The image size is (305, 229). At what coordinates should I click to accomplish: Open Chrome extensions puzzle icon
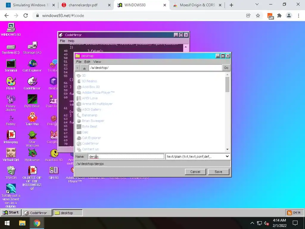coord(279,16)
